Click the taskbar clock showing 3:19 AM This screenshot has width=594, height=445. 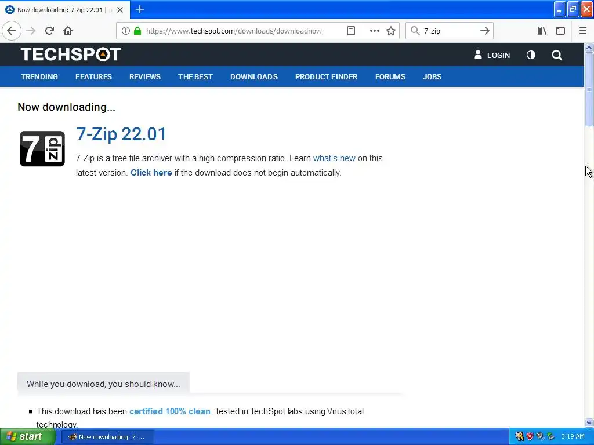(573, 437)
